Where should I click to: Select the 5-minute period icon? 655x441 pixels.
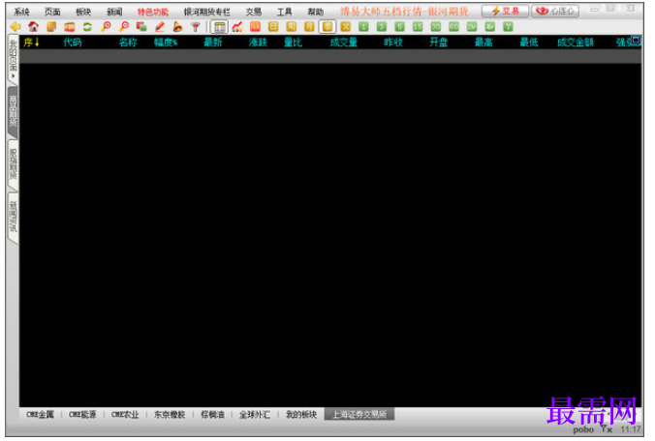[400, 27]
